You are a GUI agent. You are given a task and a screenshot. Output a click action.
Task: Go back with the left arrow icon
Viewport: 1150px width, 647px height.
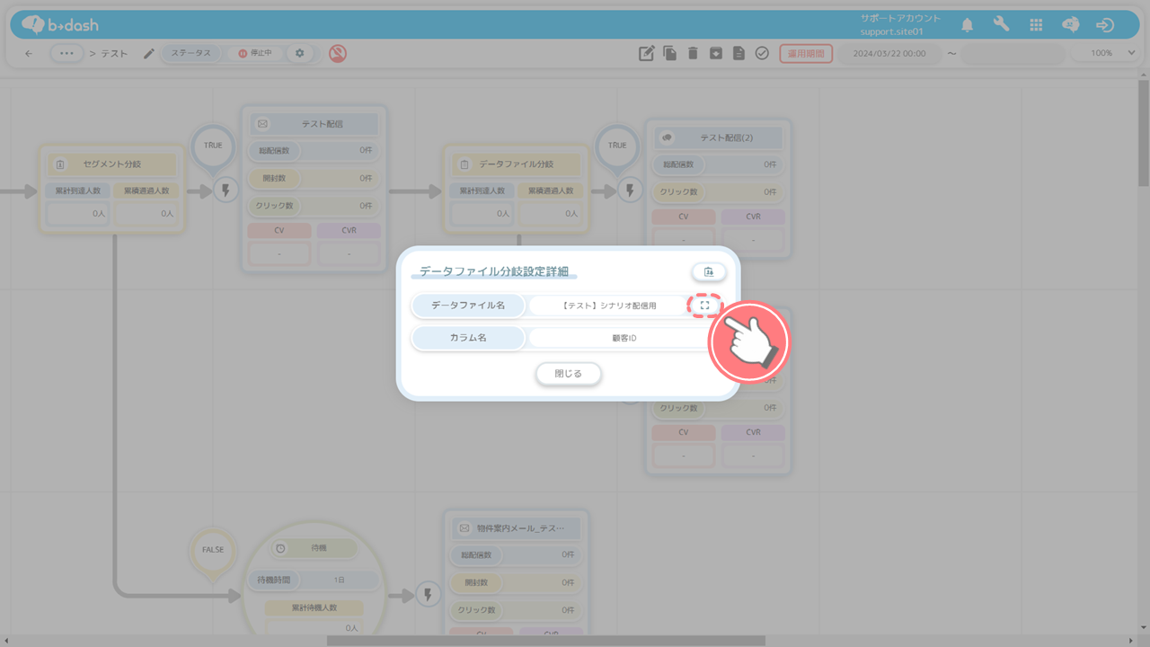(x=29, y=54)
